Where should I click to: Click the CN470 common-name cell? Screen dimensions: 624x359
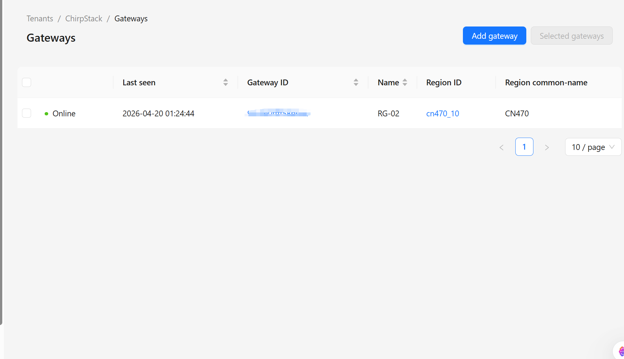(517, 113)
